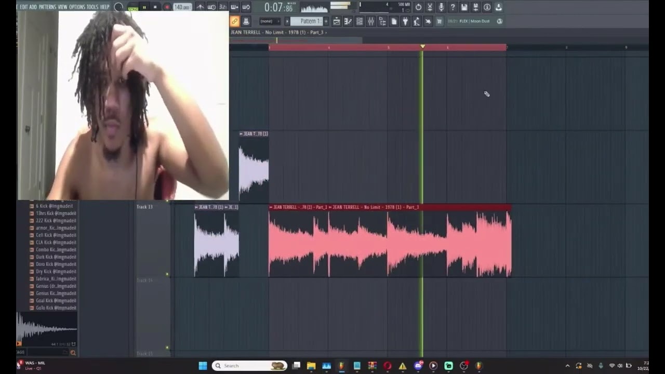The width and height of the screenshot is (665, 374).
Task: Open the EDIT menu
Action: [x=24, y=7]
